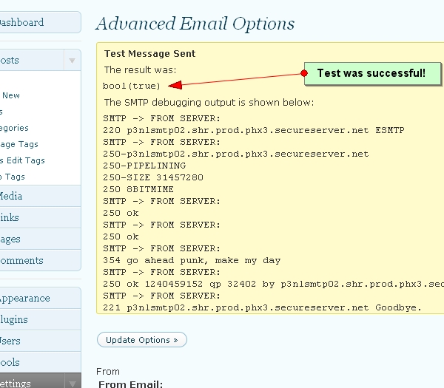Open the Users menu item
Image resolution: width=444 pixels, height=388 pixels.
(x=11, y=341)
